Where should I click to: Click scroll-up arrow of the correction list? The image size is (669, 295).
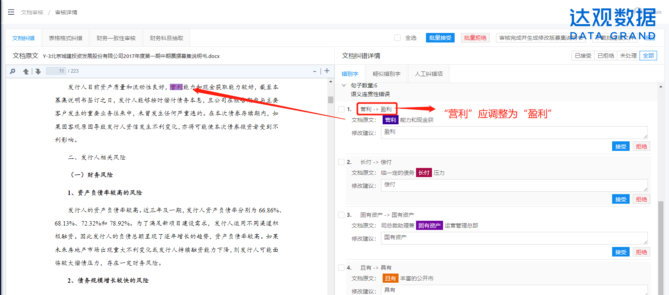(x=661, y=87)
